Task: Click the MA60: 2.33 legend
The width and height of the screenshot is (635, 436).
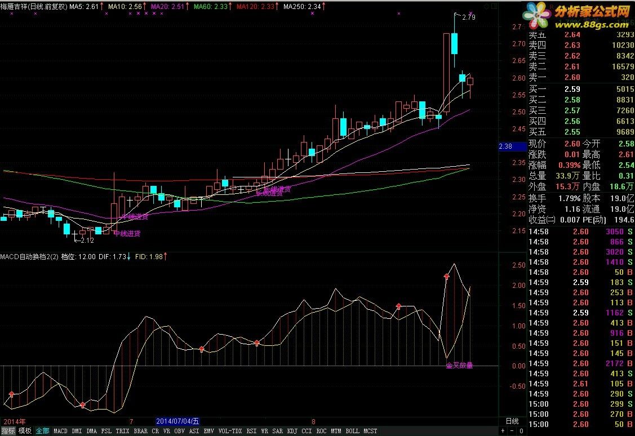Action: pos(211,6)
